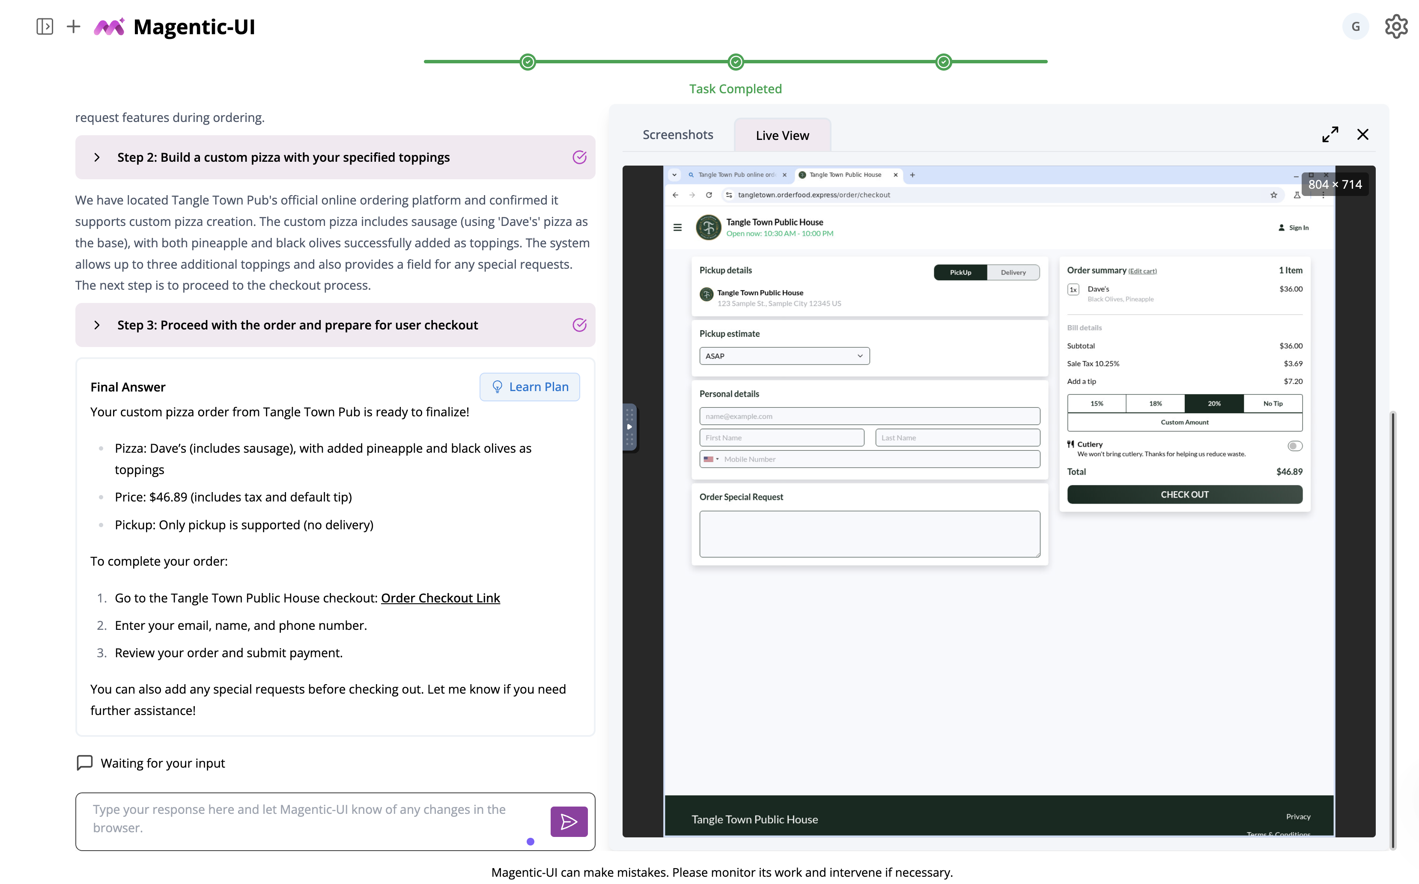This screenshot has width=1419, height=884.
Task: Open the country code flag dropdown
Action: [x=711, y=459]
